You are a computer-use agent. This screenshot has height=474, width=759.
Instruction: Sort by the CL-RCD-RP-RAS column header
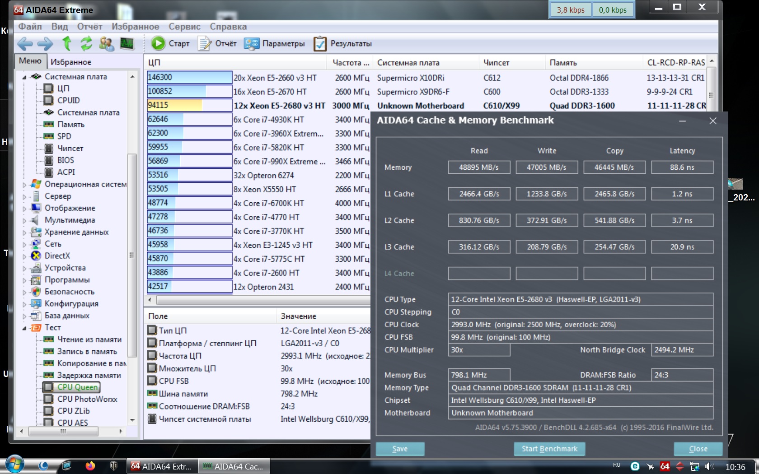[x=675, y=63]
